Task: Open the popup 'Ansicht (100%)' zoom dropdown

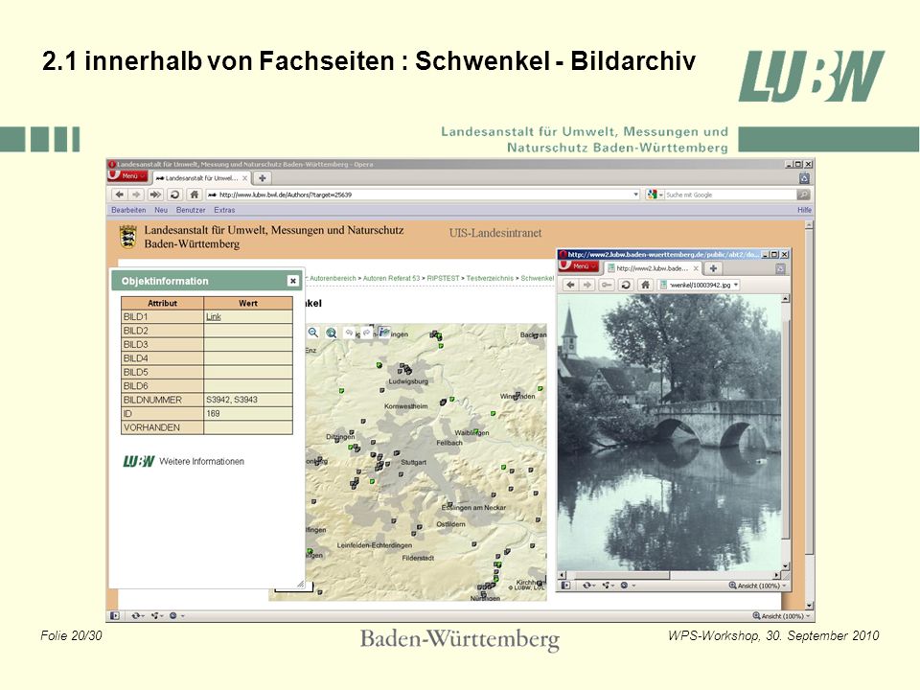Action: pyautogui.click(x=757, y=586)
